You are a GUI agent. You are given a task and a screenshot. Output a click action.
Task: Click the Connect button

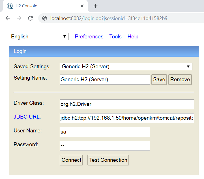[x=71, y=160]
